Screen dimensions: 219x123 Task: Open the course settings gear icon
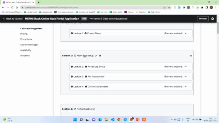(212, 19)
